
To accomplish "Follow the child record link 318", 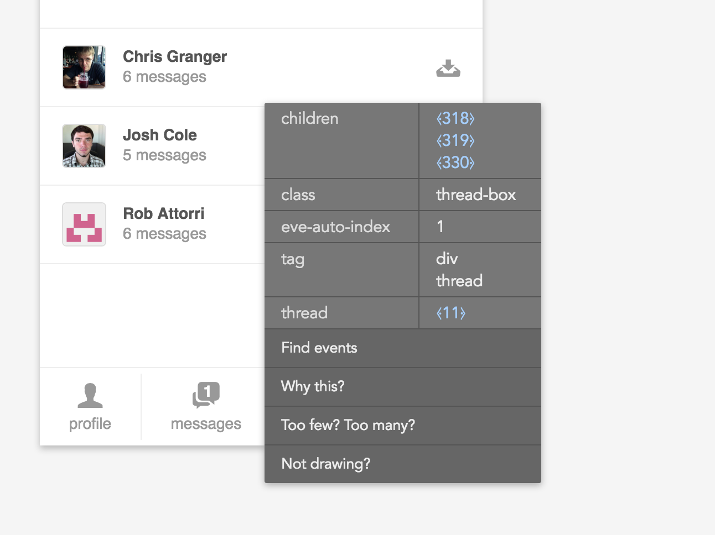I will point(455,118).
